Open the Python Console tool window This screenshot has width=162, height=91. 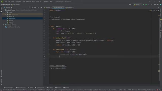click(39, 88)
